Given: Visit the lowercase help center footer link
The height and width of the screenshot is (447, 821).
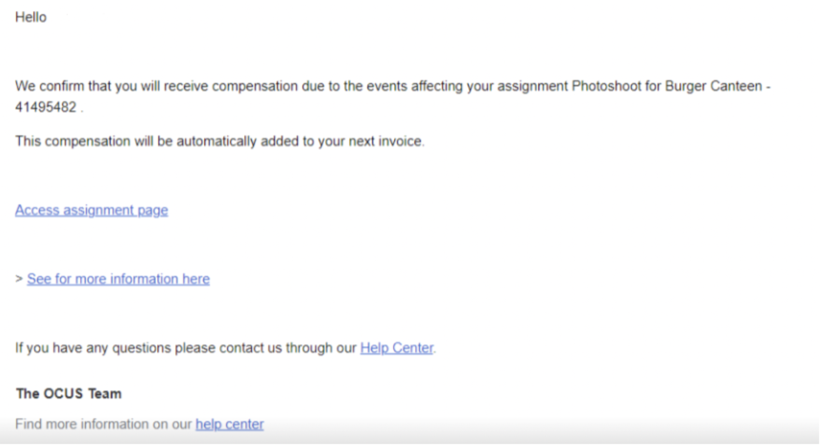Looking at the screenshot, I should point(230,424).
